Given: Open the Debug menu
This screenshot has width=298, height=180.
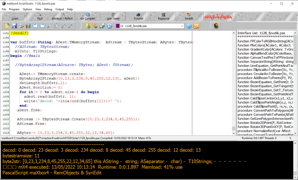Looking at the screenshot, I should [48, 9].
